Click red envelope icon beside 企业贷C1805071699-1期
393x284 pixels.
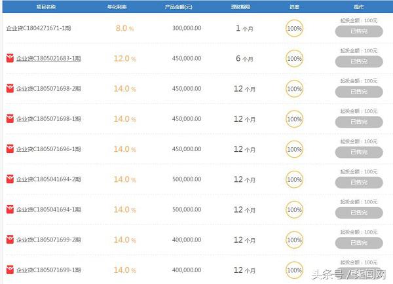10,270
